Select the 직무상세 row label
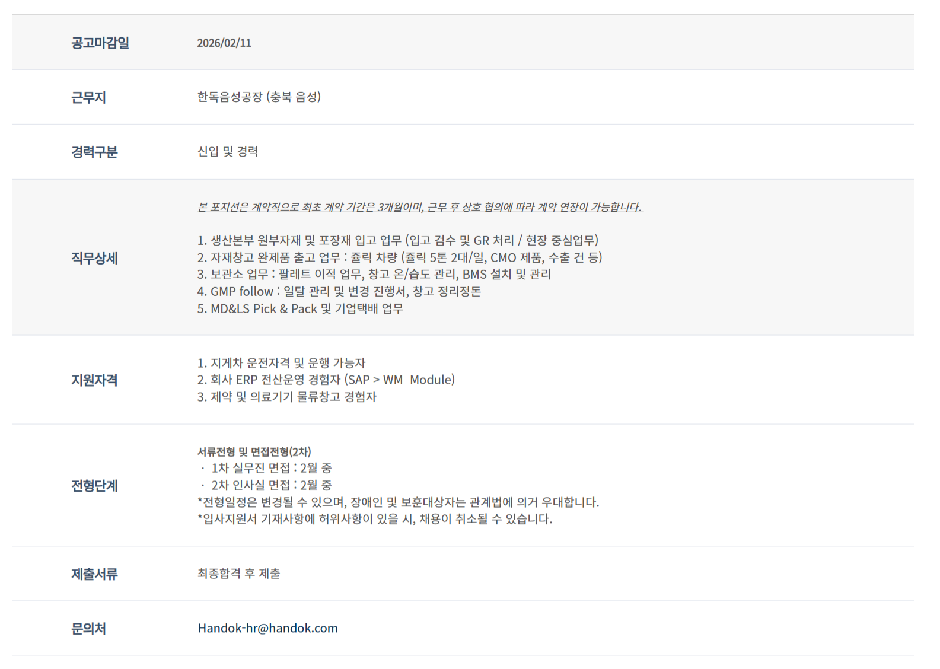 coord(94,258)
